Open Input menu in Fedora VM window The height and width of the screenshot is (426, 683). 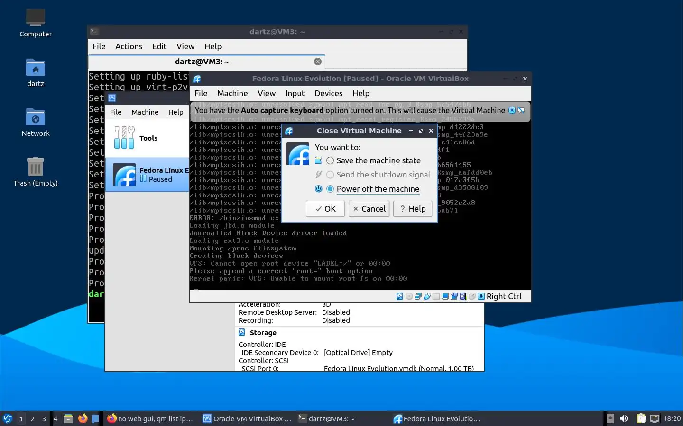click(295, 93)
